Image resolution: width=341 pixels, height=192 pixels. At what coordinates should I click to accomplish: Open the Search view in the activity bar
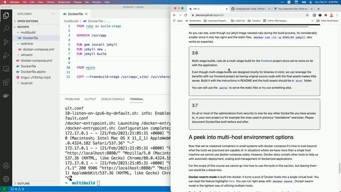click(6, 28)
